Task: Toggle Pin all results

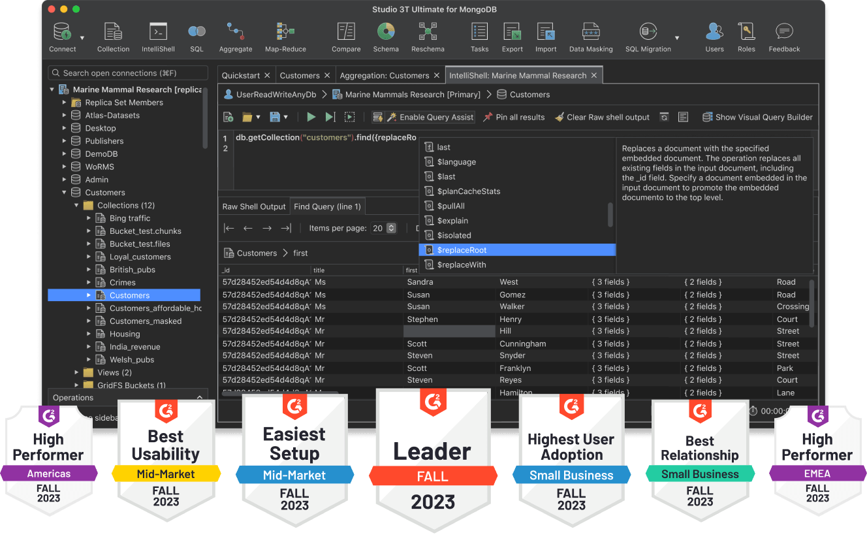Action: coord(514,117)
